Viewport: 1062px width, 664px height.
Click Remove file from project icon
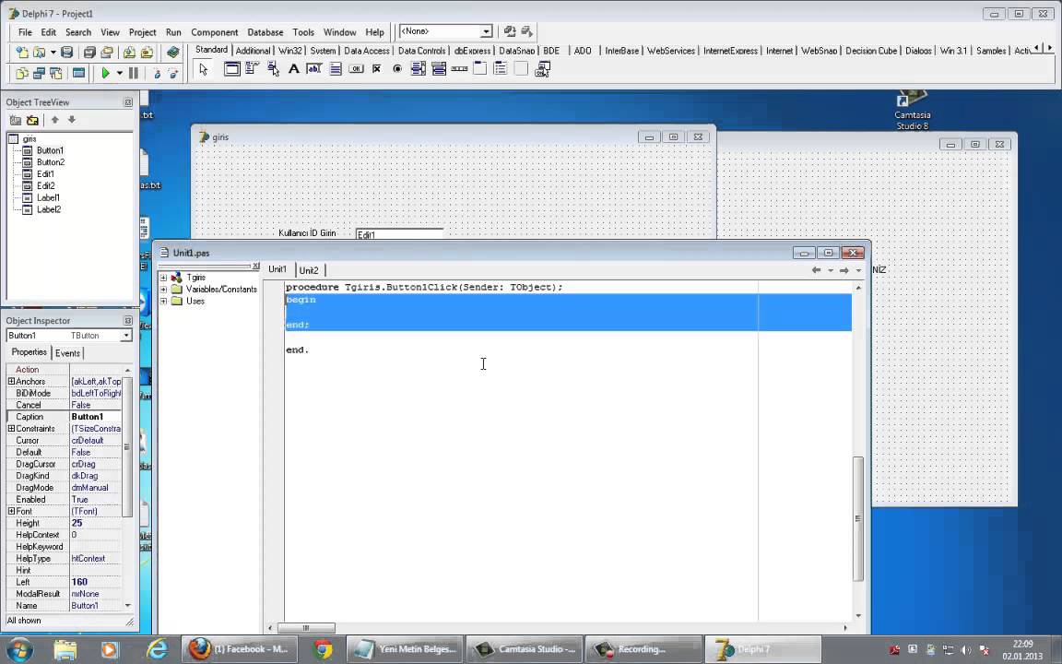point(147,53)
